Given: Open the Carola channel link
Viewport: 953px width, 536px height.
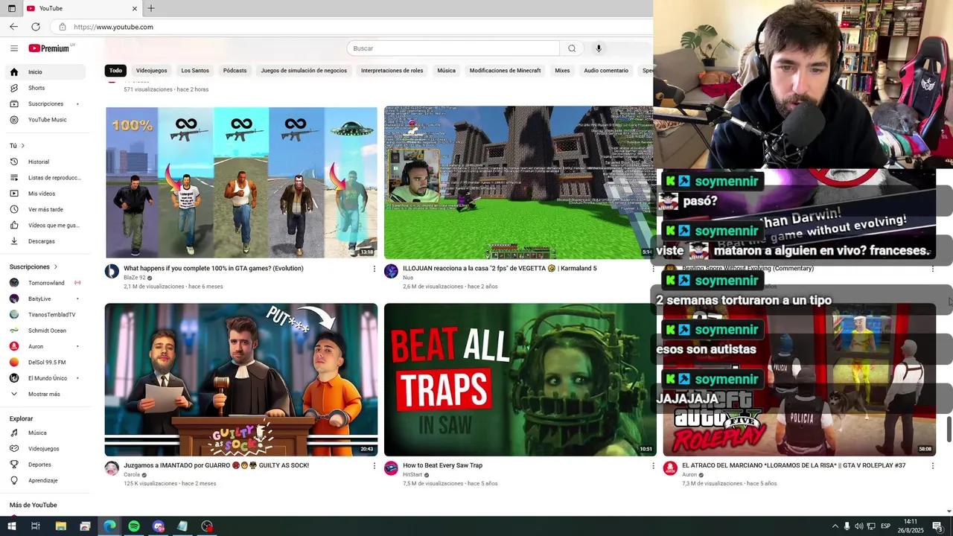Looking at the screenshot, I should 132,474.
